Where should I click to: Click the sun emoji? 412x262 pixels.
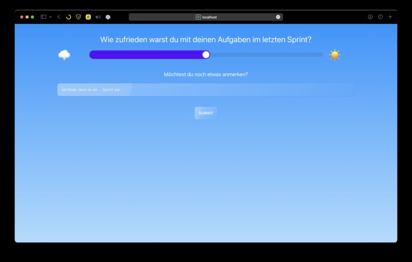(x=335, y=55)
